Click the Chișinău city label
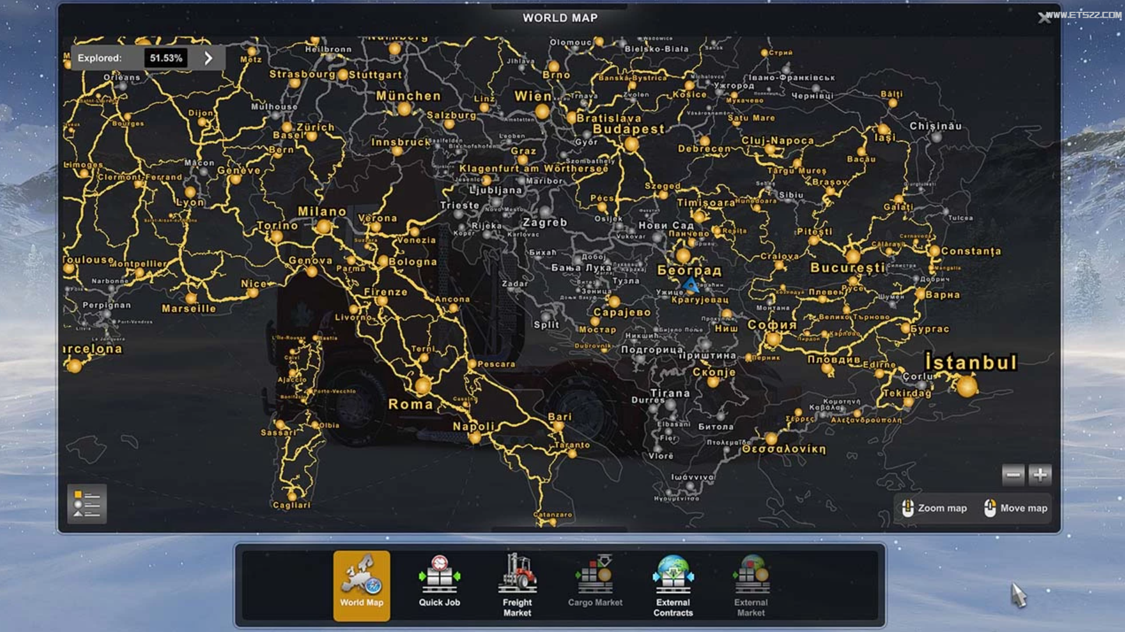 click(936, 126)
